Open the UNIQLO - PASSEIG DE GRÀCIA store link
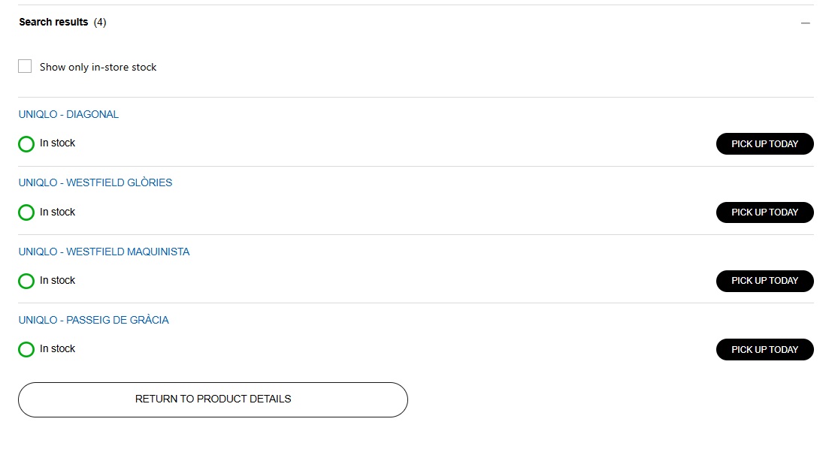This screenshot has height=449, width=835. click(x=93, y=321)
